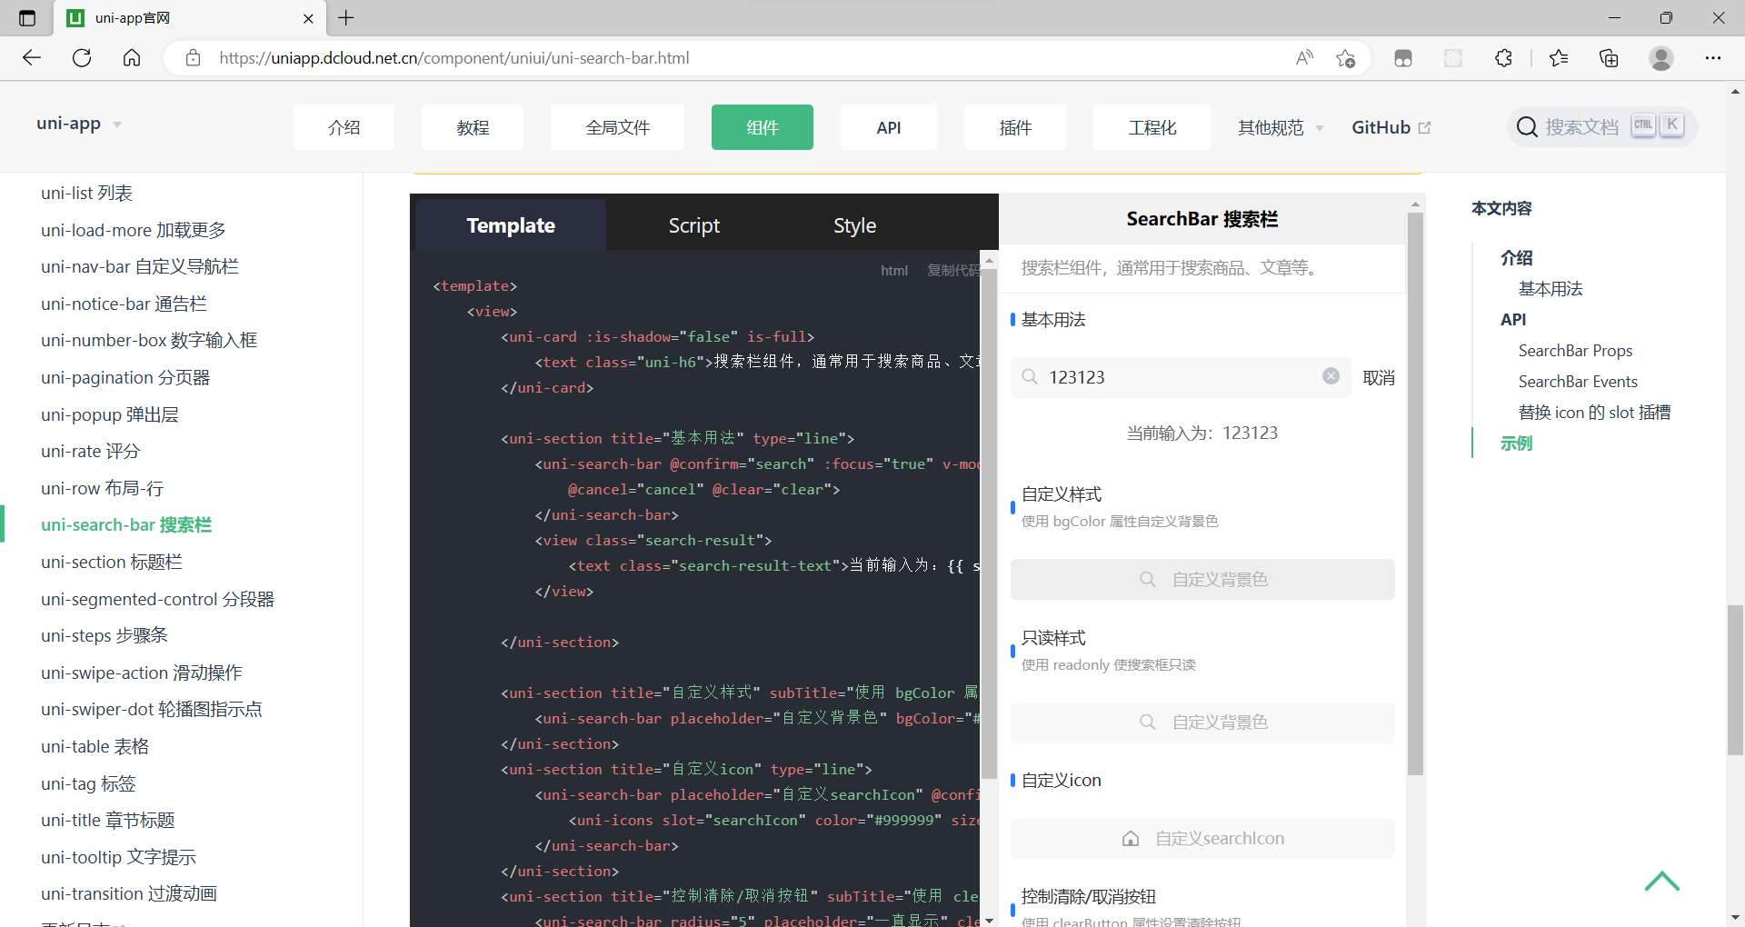
Task: Open the browser More options menu
Action: point(1714,57)
